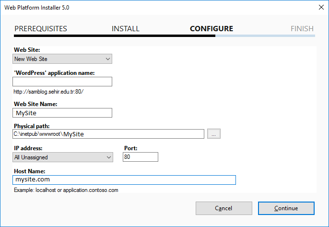Click the Physical path text box
The width and height of the screenshot is (329, 227).
[x=108, y=134]
